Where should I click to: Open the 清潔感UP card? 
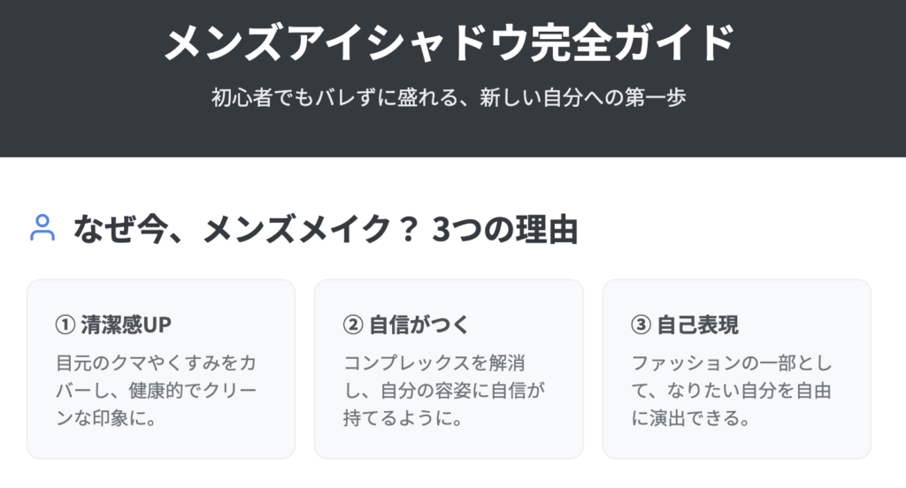(161, 369)
